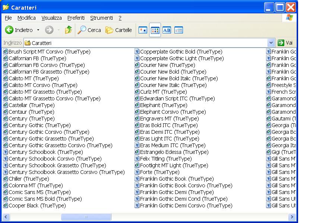Select Castellar (TrueType) font icon
This screenshot has width=313, height=223.
(5, 105)
